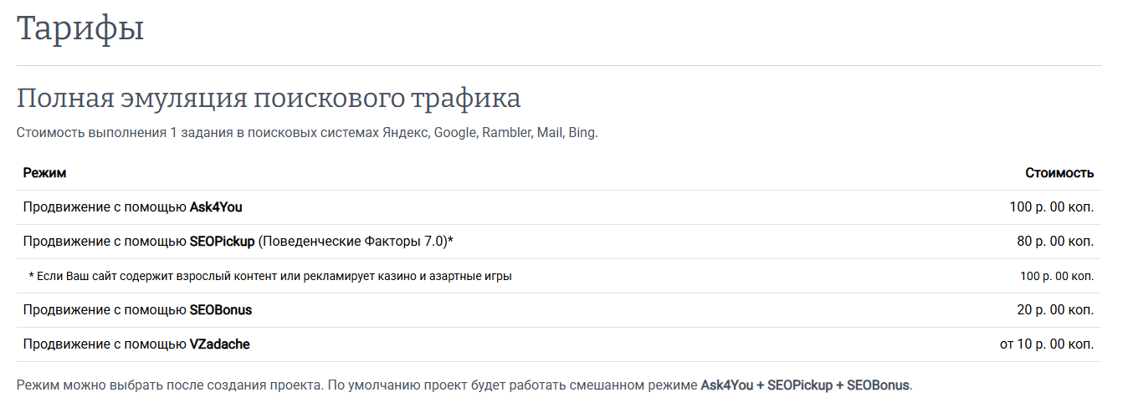The width and height of the screenshot is (1123, 413).
Task: Select the "Полная эмуляция поискового трафика" heading
Action: coord(269,99)
